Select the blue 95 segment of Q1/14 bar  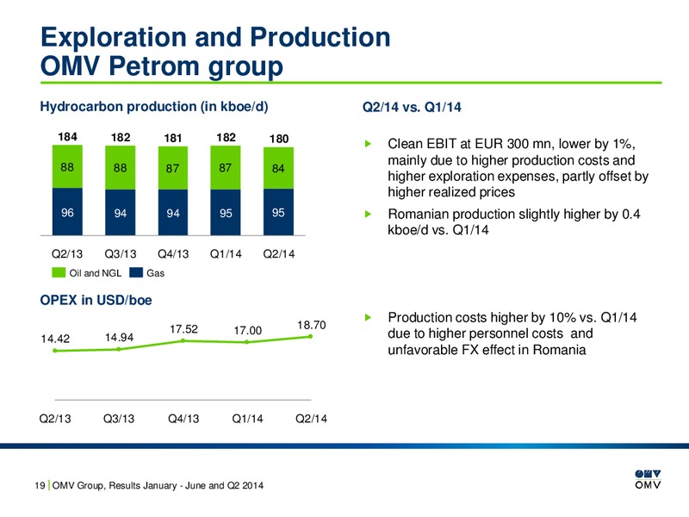226,212
